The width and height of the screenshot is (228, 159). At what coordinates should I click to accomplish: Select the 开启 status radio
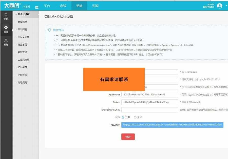123,117
